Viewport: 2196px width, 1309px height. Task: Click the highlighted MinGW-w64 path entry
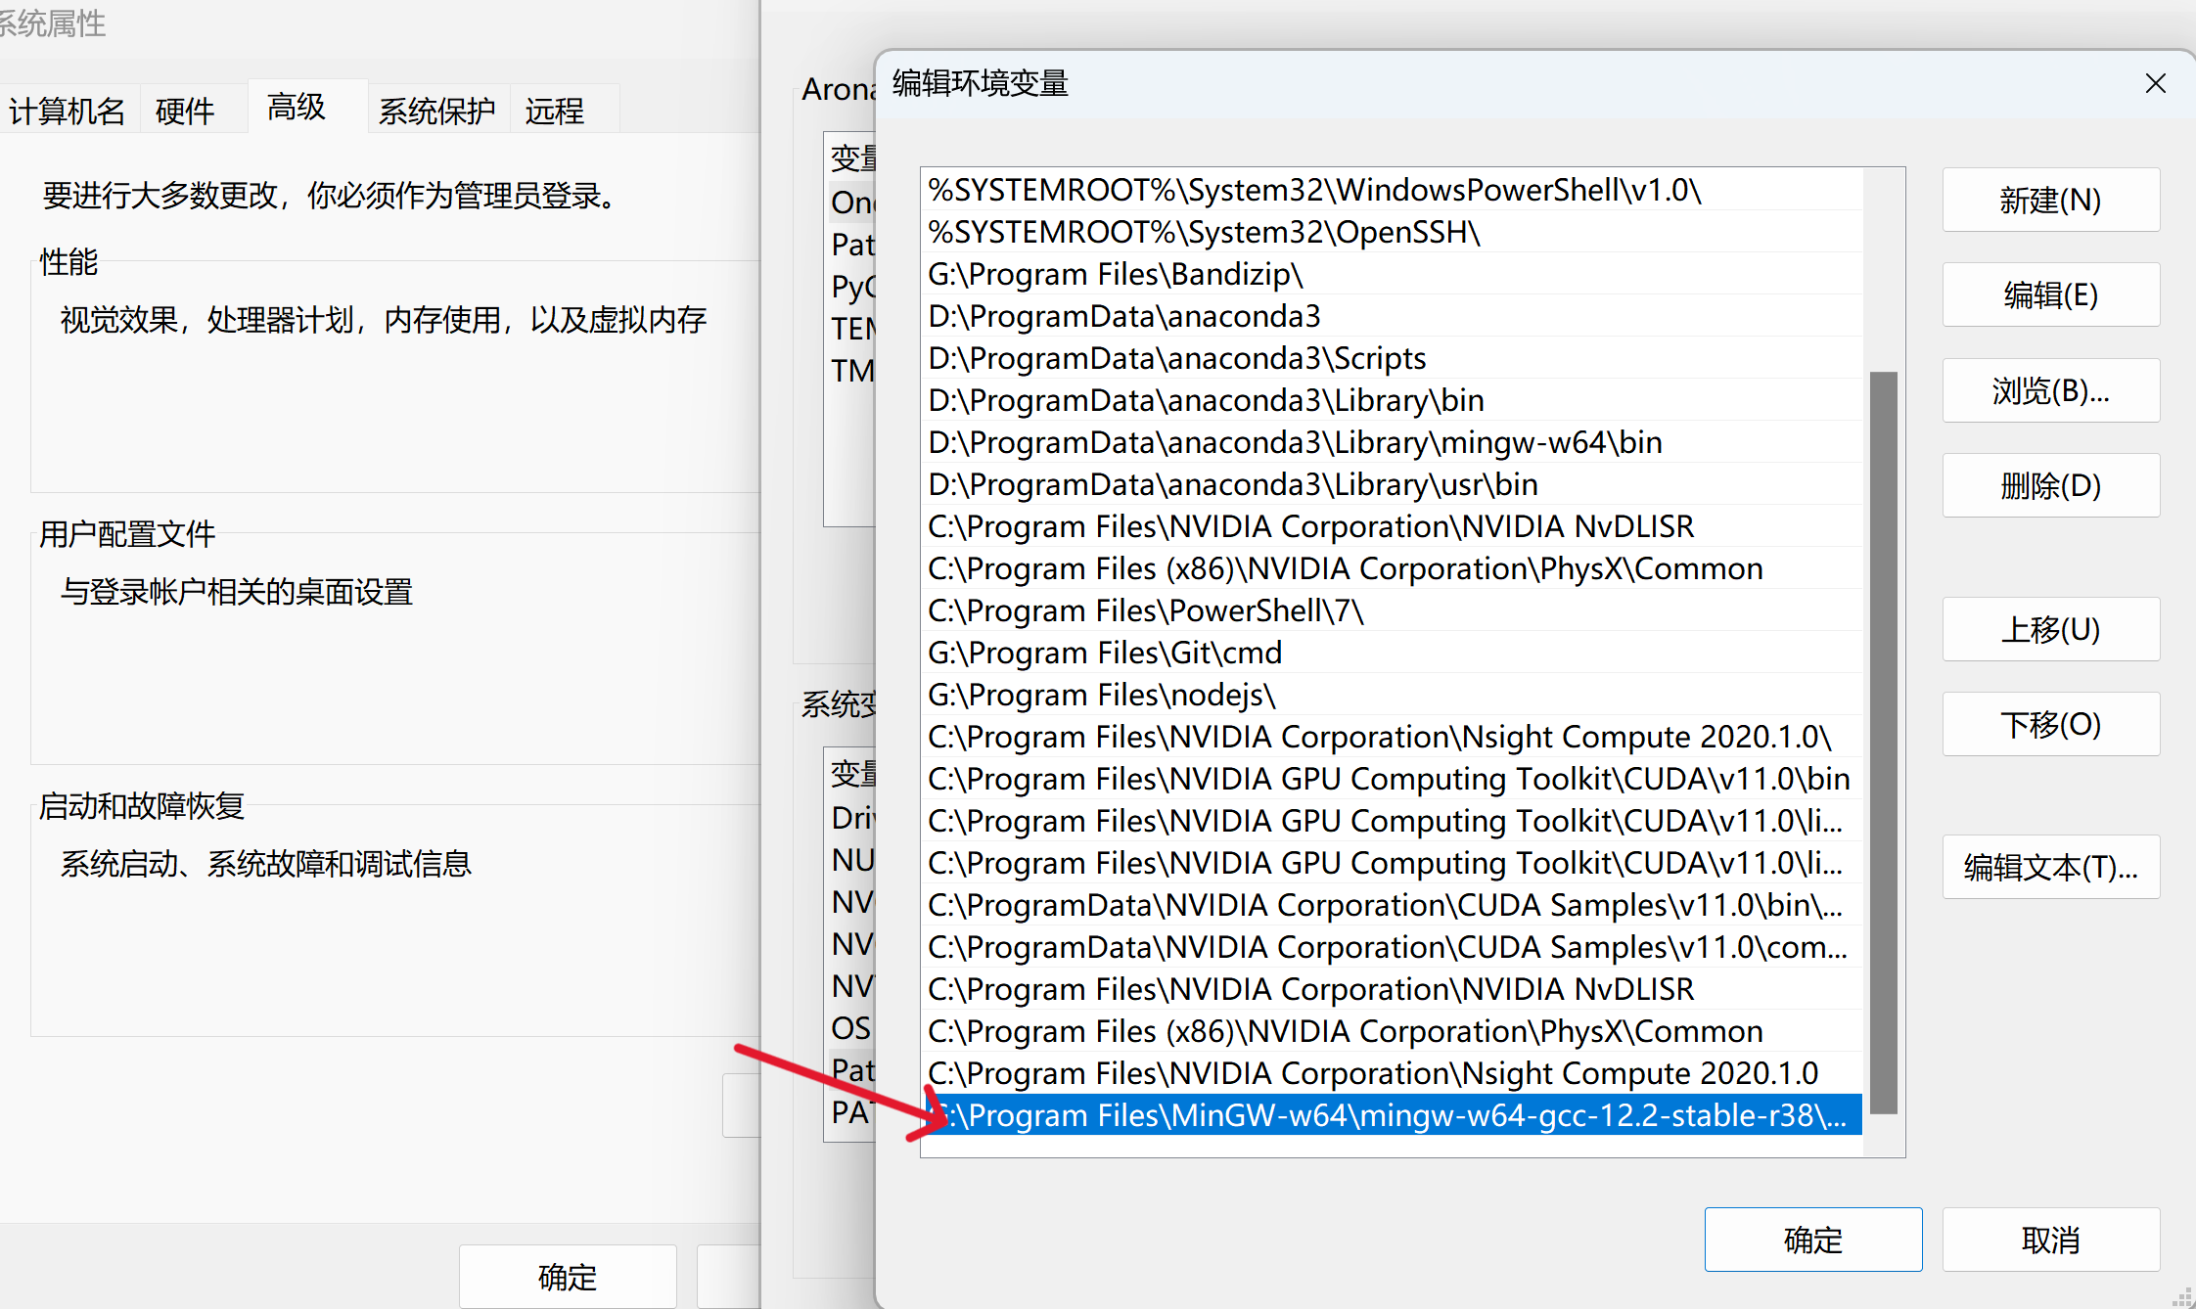(1390, 1115)
